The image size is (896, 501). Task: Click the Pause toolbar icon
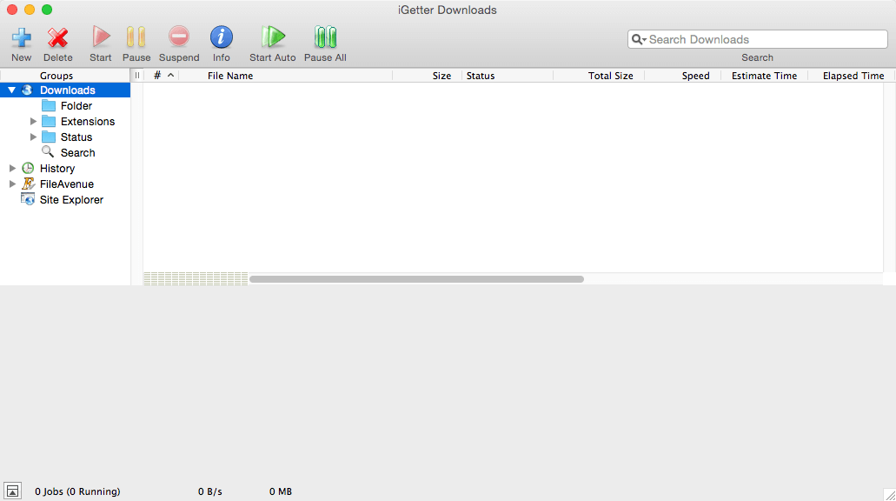click(x=136, y=37)
